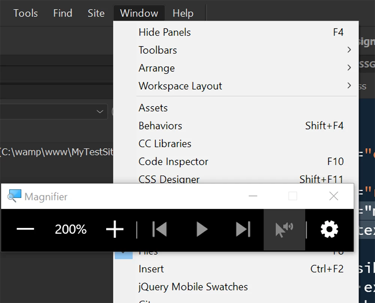Screen dimensions: 375x303
Task: Open the Tools menu
Action: 25,13
